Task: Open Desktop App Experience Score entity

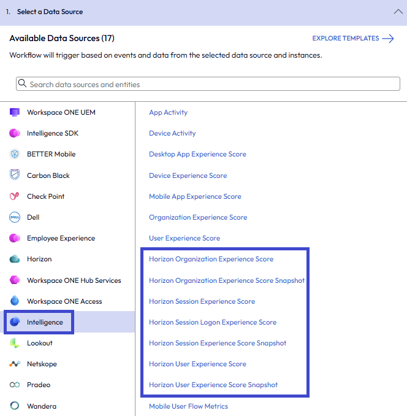Action: pyautogui.click(x=197, y=154)
